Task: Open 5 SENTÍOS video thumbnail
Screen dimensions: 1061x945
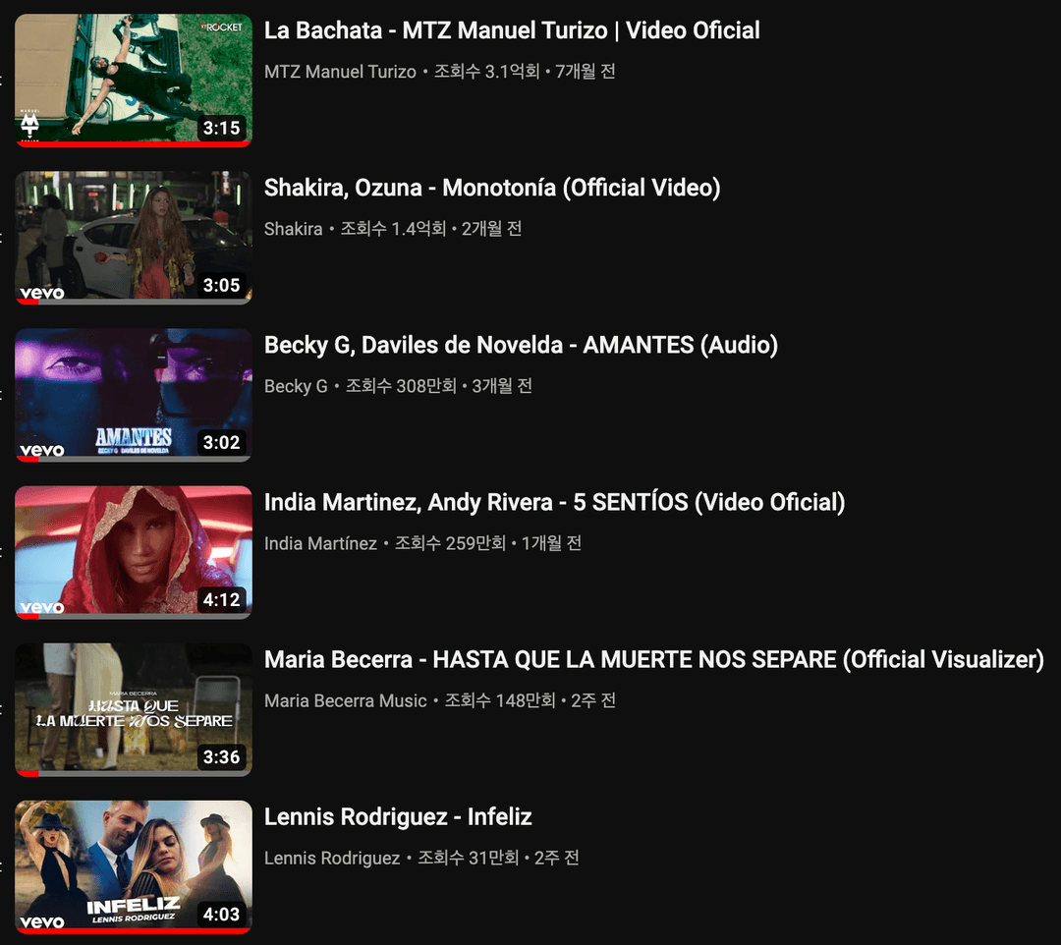Action: [x=134, y=552]
